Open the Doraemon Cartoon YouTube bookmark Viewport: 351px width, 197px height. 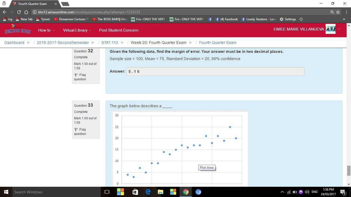[71, 19]
